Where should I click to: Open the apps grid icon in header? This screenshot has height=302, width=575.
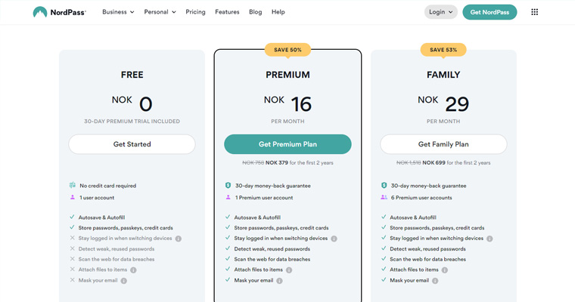point(535,12)
